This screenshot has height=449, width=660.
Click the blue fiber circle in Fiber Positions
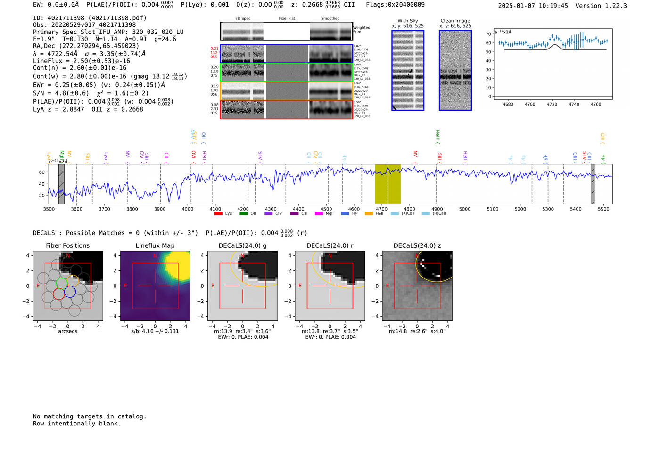pos(70,292)
